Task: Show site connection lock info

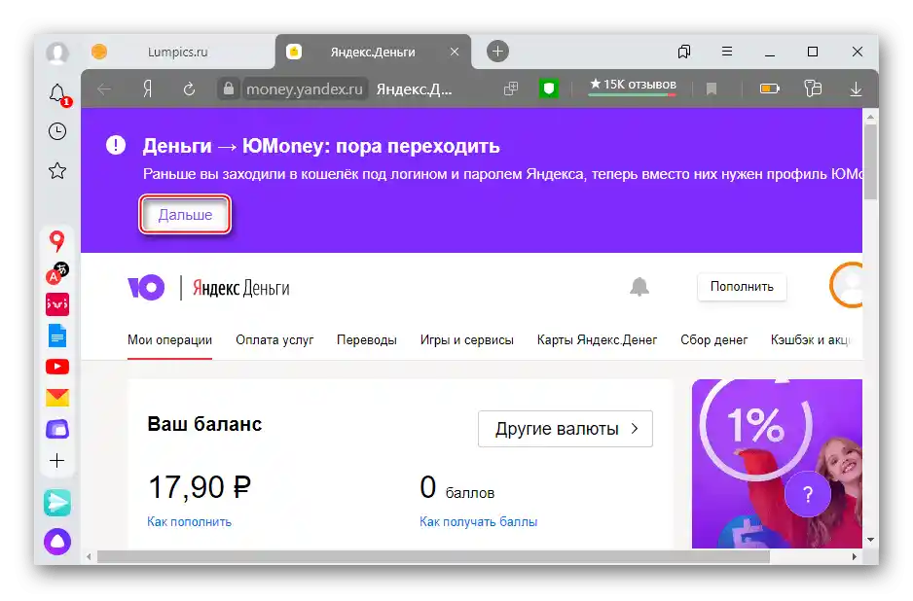Action: (x=229, y=89)
